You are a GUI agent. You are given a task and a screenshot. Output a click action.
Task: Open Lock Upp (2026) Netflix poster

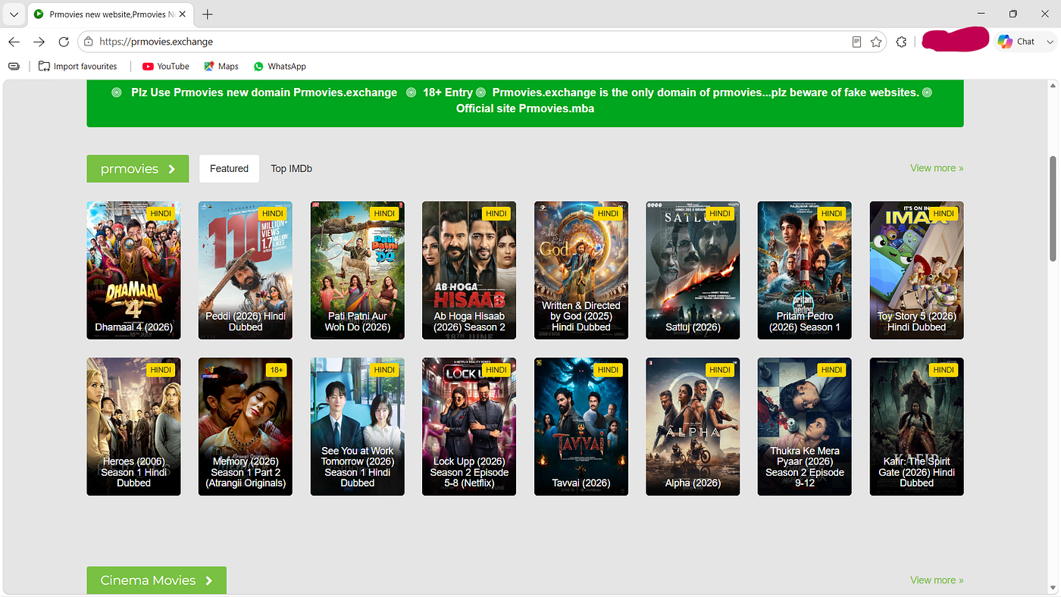pos(469,427)
